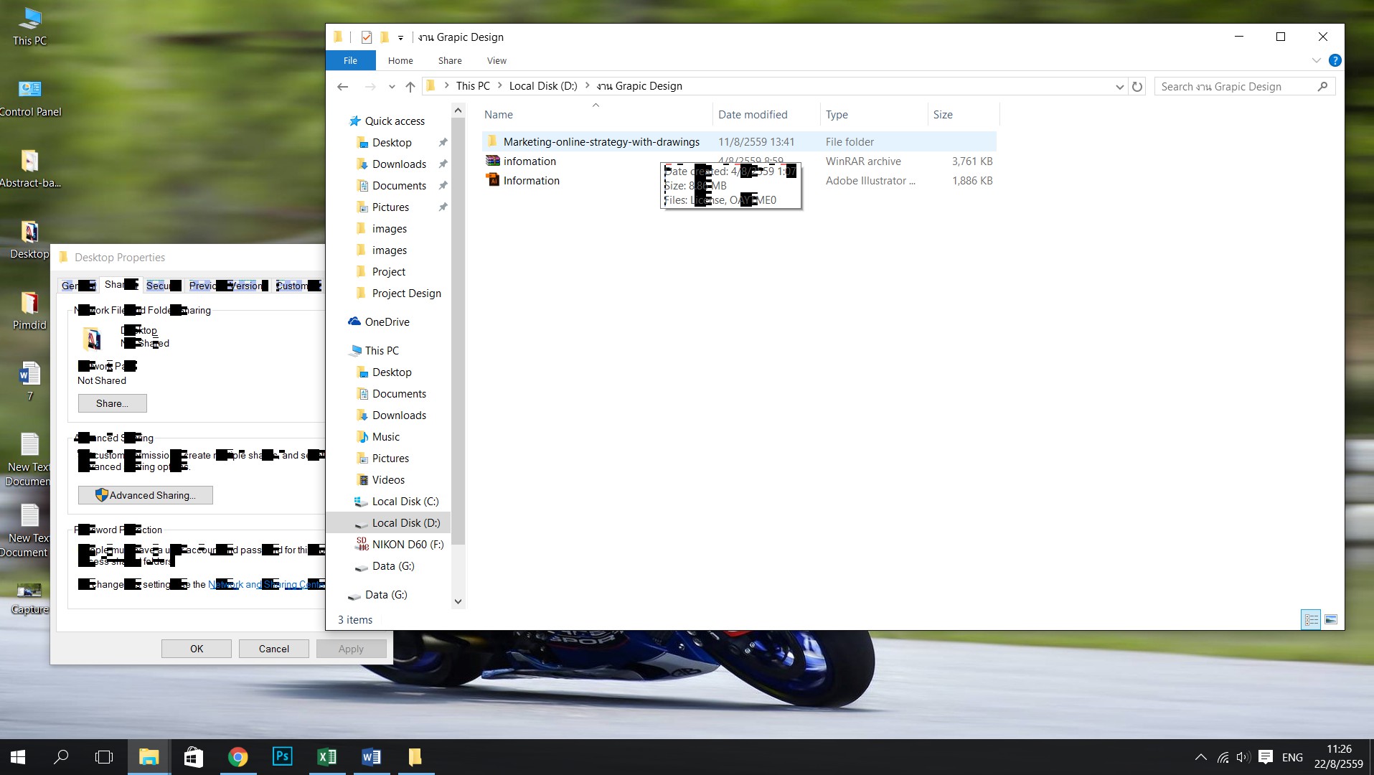Open the address bar history dropdown
The width and height of the screenshot is (1374, 775).
(x=1119, y=87)
